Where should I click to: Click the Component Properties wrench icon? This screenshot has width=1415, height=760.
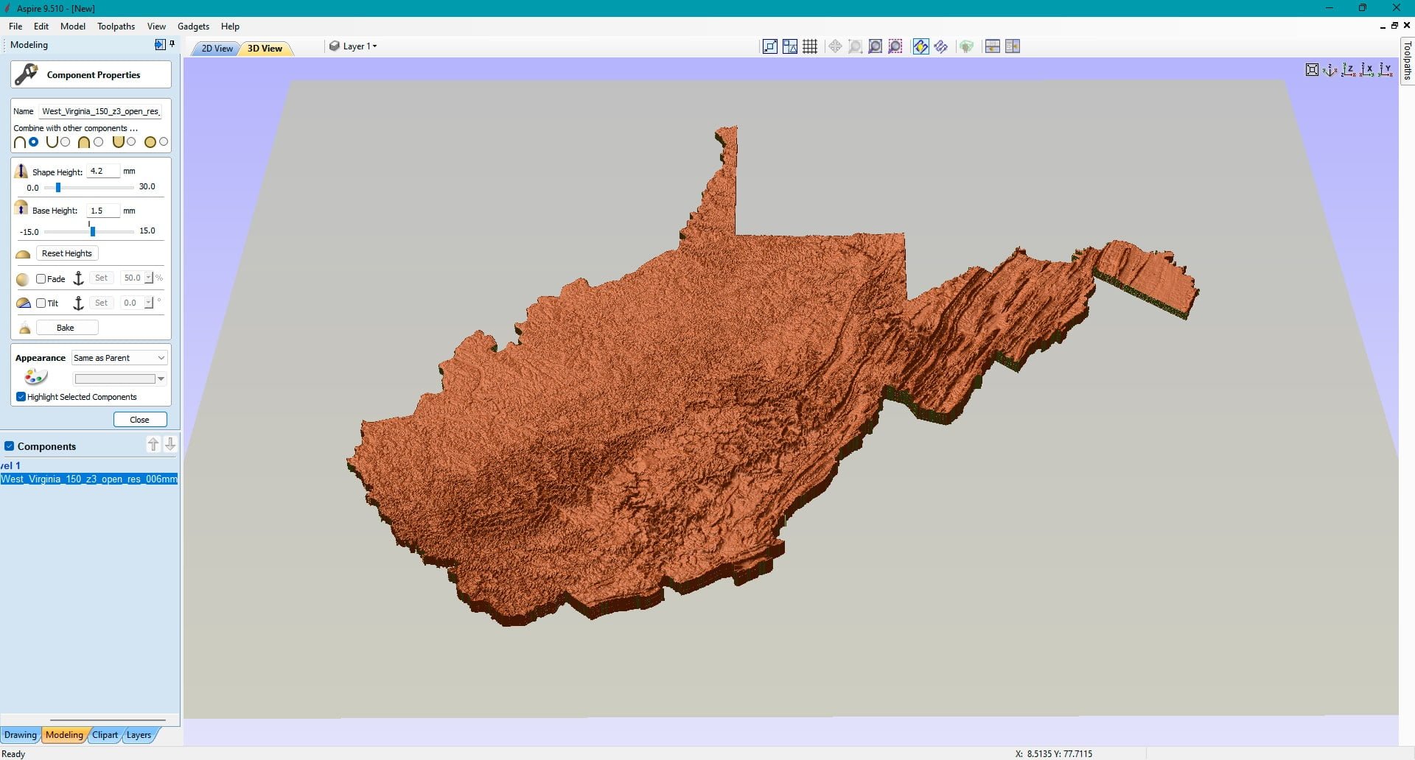point(27,74)
